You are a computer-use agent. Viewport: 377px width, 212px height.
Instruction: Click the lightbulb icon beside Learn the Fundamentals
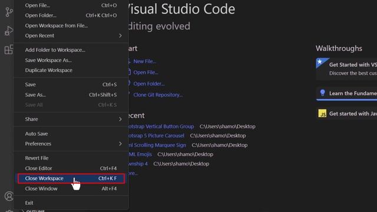coord(323,93)
